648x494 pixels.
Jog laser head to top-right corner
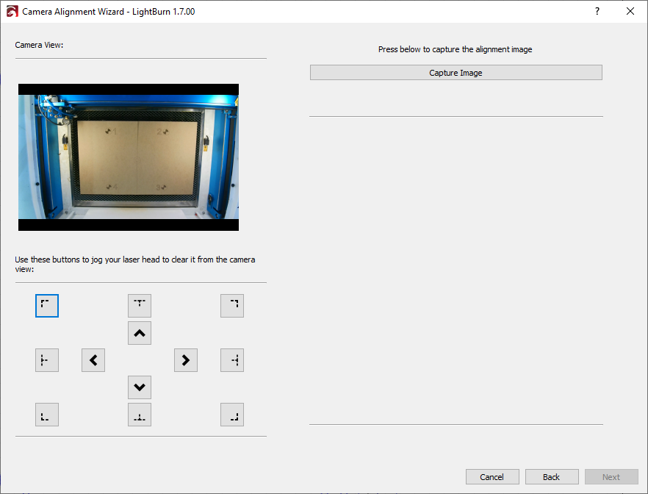pyautogui.click(x=232, y=306)
